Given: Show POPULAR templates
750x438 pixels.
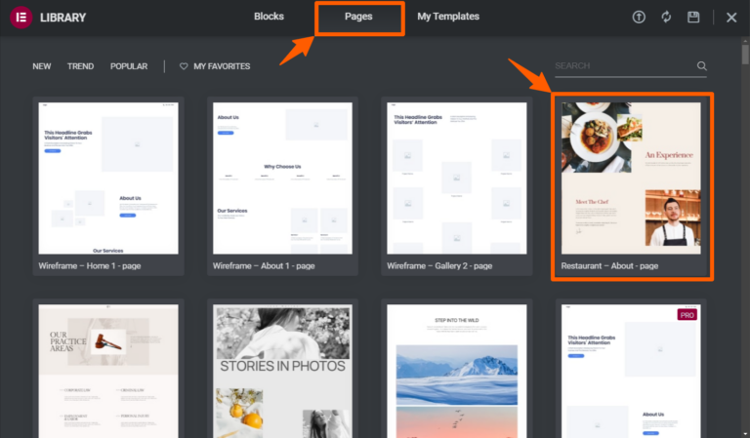Looking at the screenshot, I should tap(129, 66).
